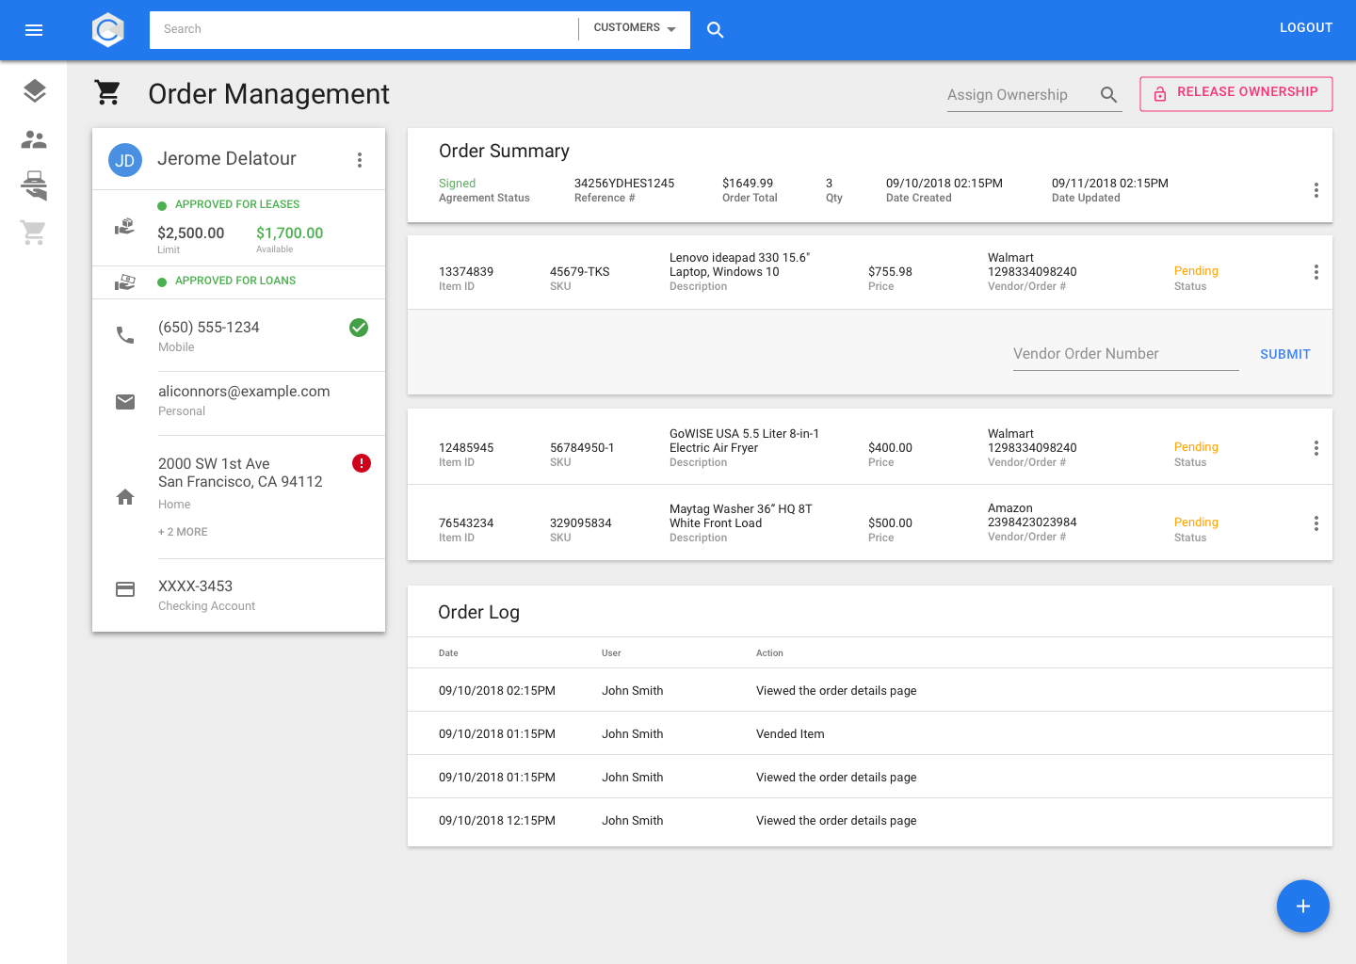Click the Assign Ownership search icon
This screenshot has height=964, width=1356.
pyautogui.click(x=1108, y=95)
